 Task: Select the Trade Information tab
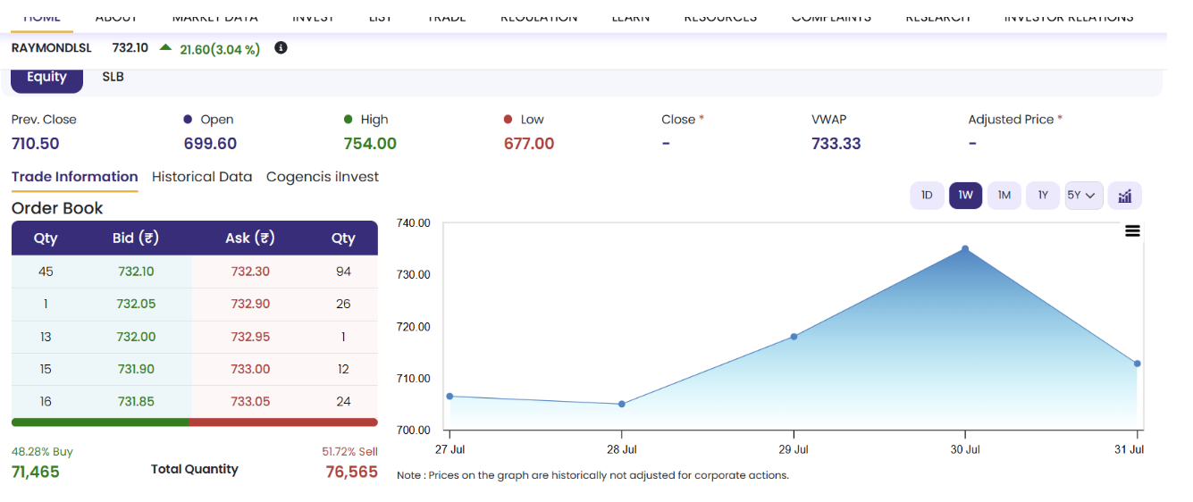pyautogui.click(x=75, y=177)
